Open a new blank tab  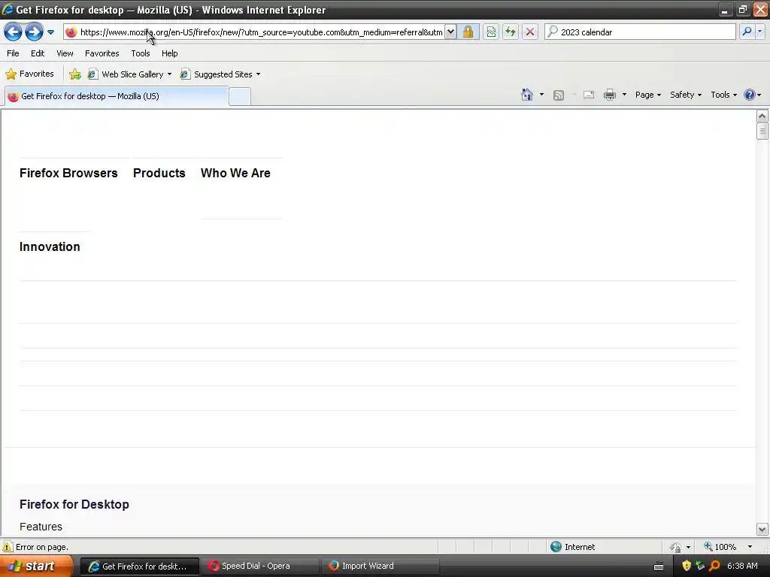(x=240, y=97)
